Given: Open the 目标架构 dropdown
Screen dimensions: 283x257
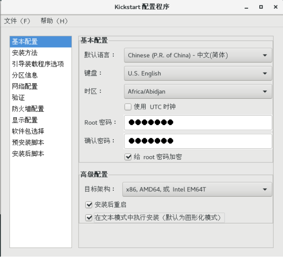Looking at the screenshot, I should tap(197, 189).
